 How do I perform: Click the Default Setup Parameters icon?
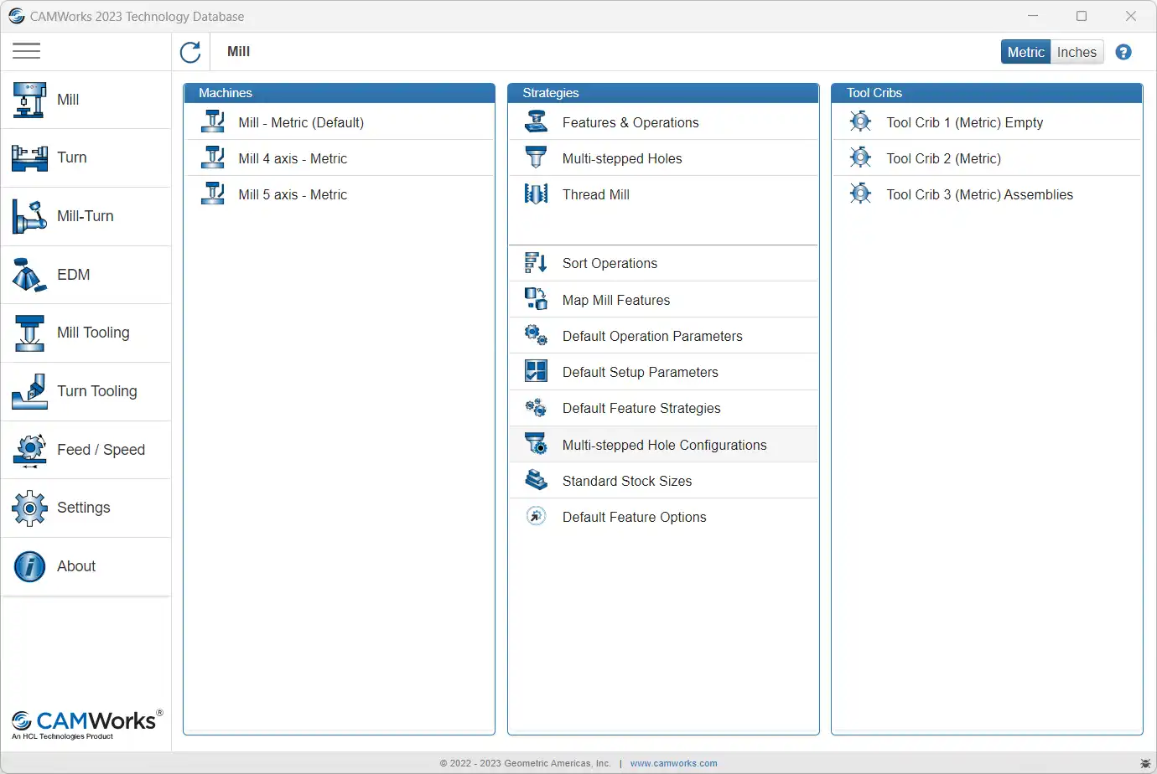(x=536, y=371)
